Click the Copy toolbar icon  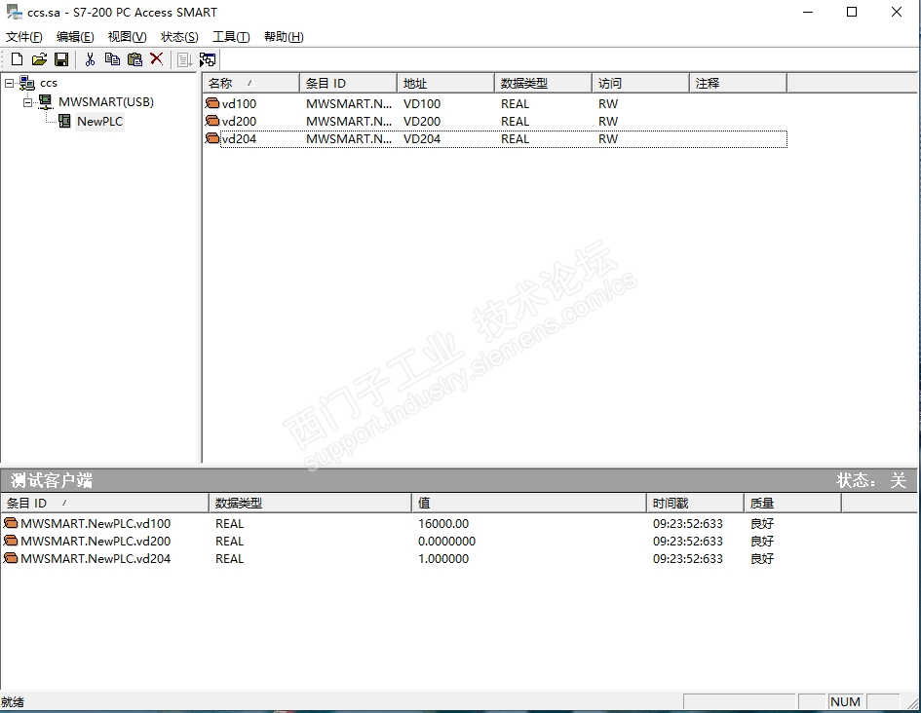click(x=112, y=59)
